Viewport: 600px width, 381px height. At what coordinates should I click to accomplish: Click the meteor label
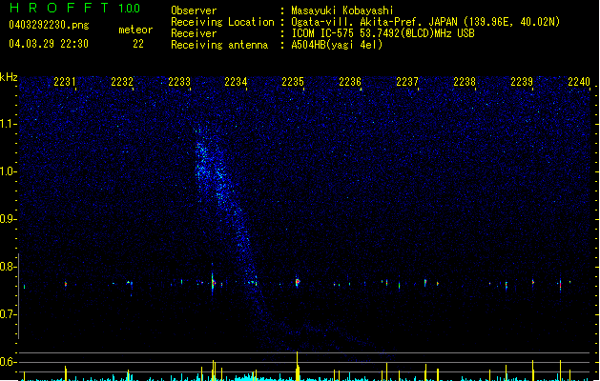[135, 30]
